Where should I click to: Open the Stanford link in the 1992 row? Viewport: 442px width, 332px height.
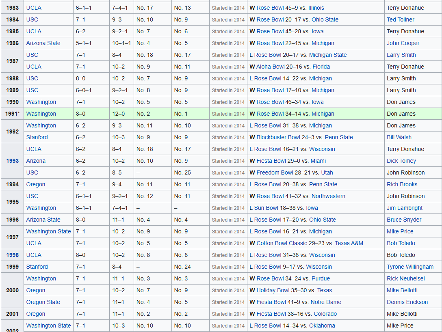point(37,138)
